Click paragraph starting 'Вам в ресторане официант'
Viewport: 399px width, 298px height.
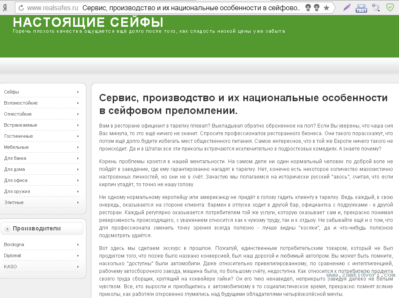[246, 137]
